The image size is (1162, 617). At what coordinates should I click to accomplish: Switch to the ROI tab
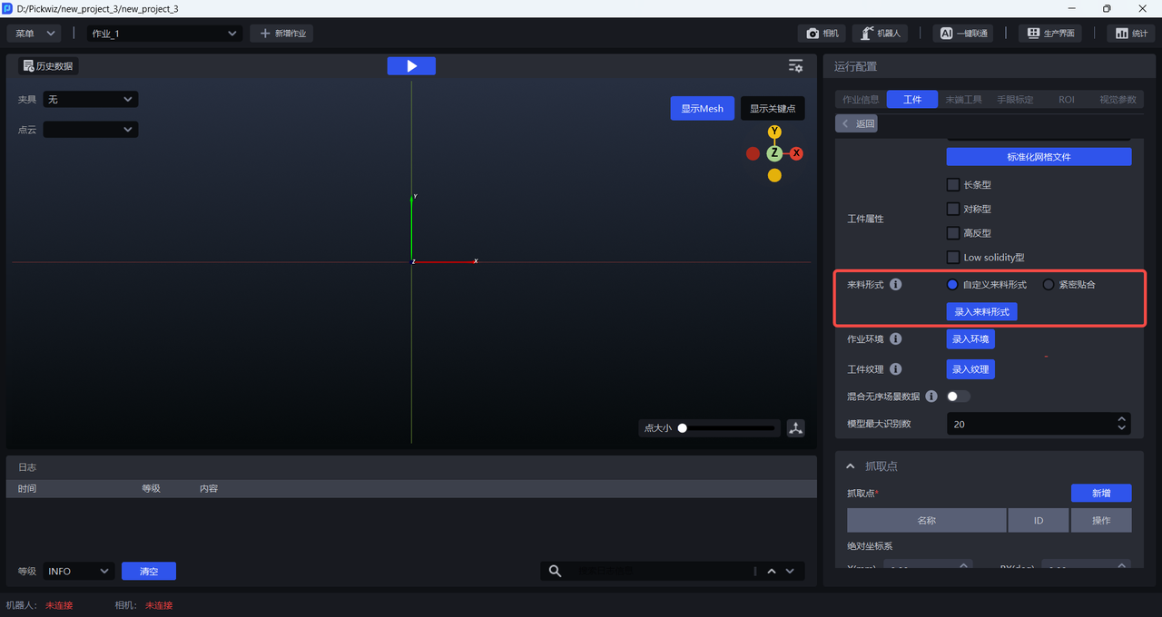coord(1066,100)
